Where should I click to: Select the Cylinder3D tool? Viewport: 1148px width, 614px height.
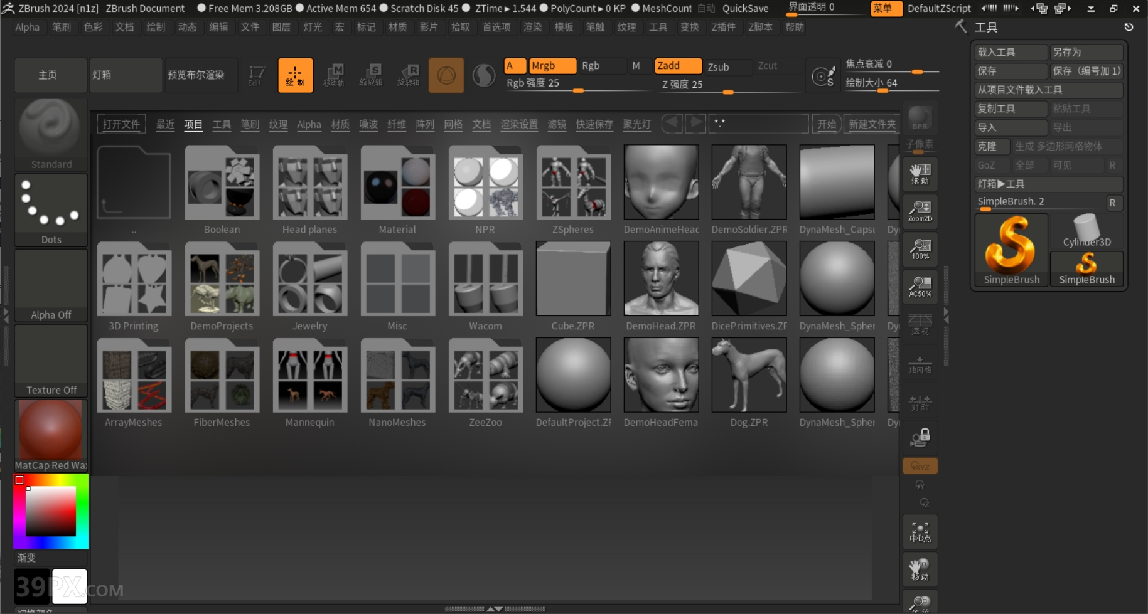(x=1086, y=231)
